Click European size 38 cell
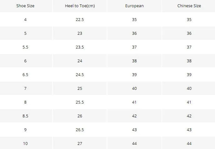The width and height of the screenshot is (215, 149). 134,61
